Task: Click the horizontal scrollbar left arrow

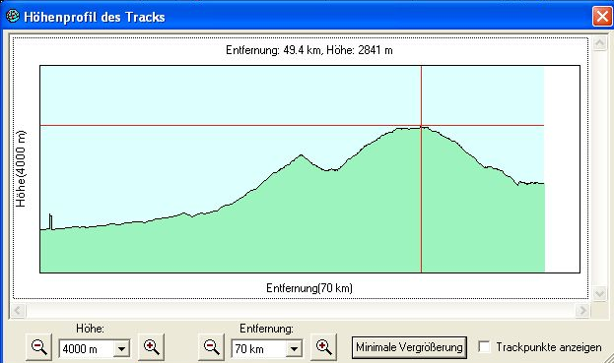Action: (18, 311)
